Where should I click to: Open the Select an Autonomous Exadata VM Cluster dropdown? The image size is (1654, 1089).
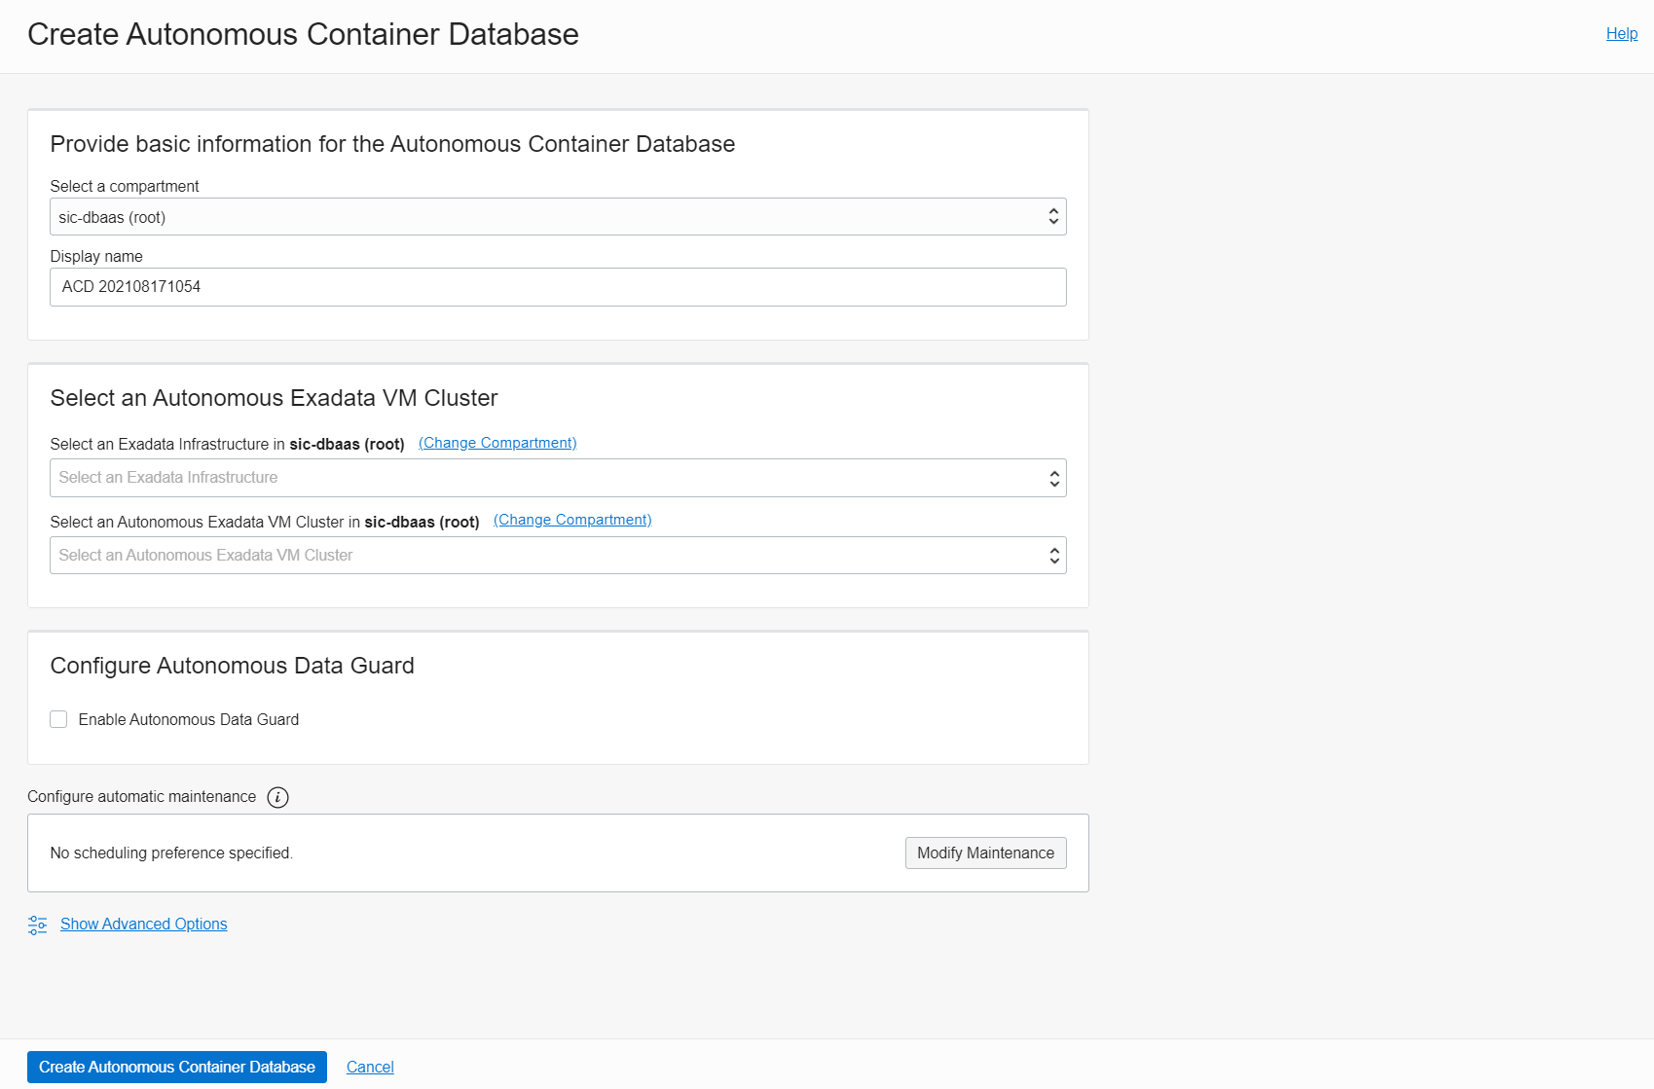coord(545,556)
